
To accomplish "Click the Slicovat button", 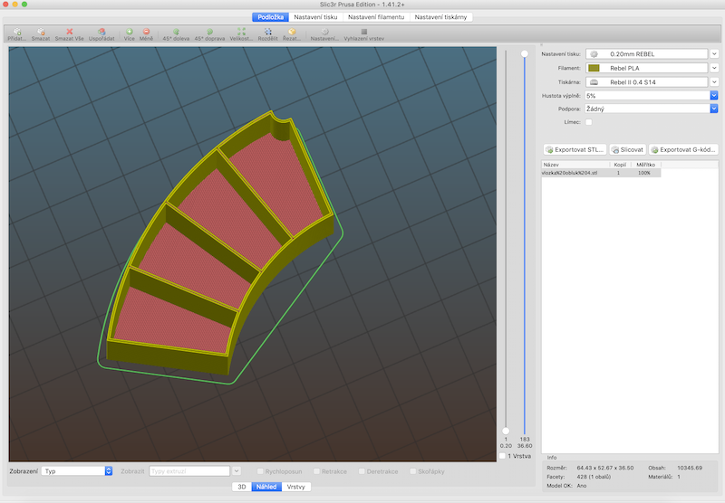I will point(627,149).
